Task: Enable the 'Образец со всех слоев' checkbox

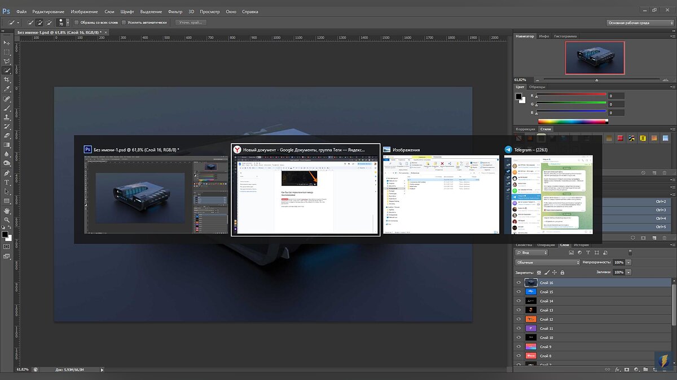Action: click(x=77, y=23)
